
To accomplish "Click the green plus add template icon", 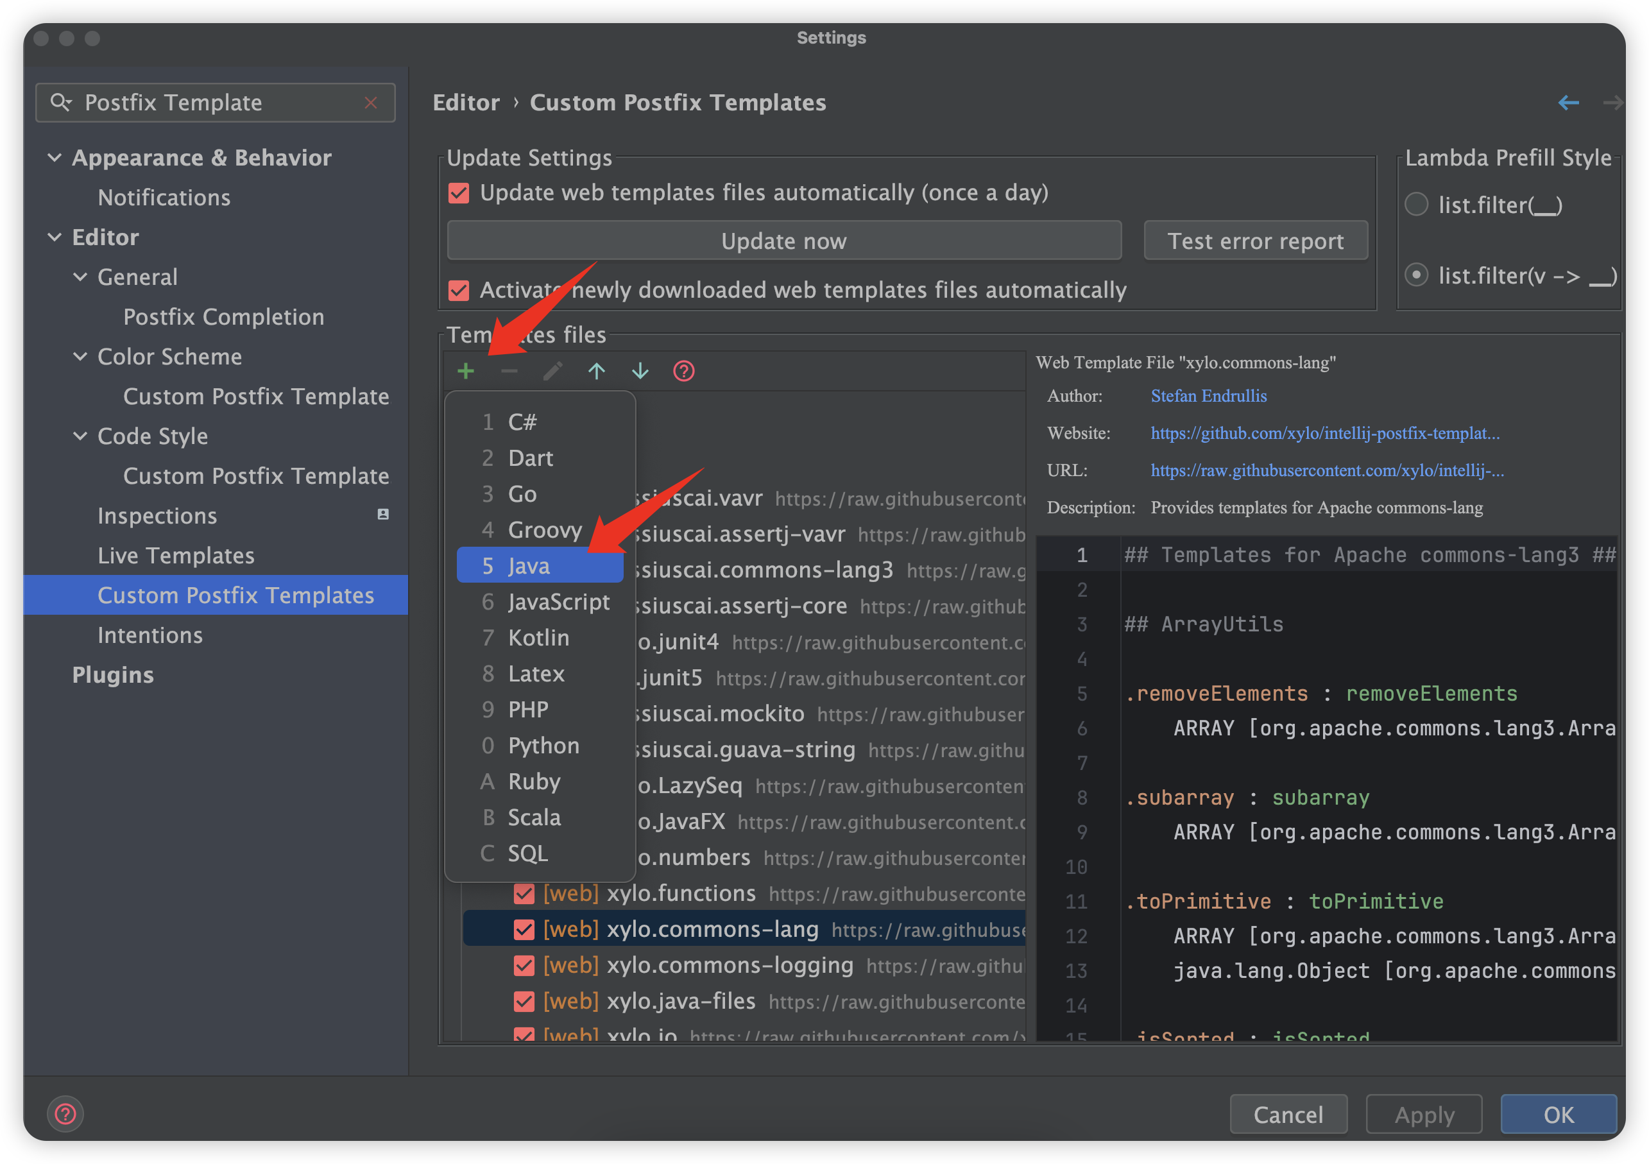I will click(465, 372).
